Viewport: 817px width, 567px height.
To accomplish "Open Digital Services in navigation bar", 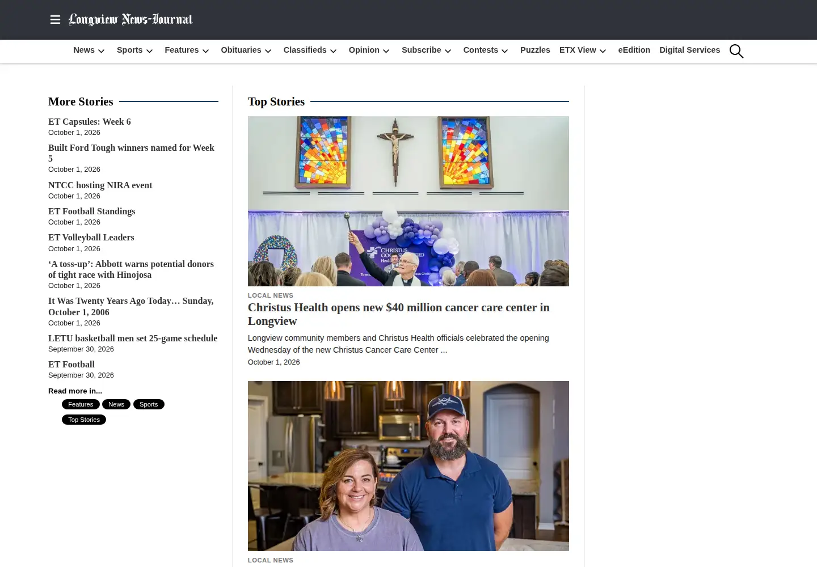I will [x=689, y=50].
